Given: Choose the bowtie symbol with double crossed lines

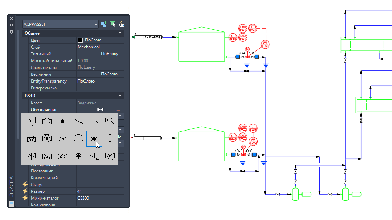Looking at the screenshot, I should [x=47, y=156].
